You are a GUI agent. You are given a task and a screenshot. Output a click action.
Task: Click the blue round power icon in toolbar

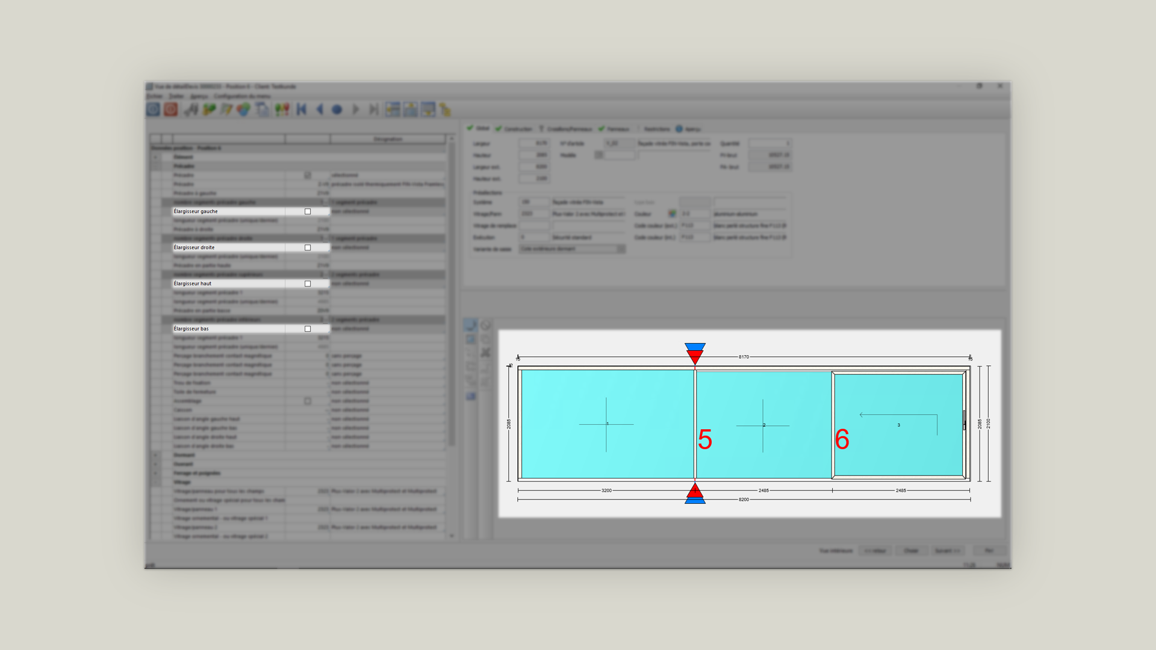153,109
